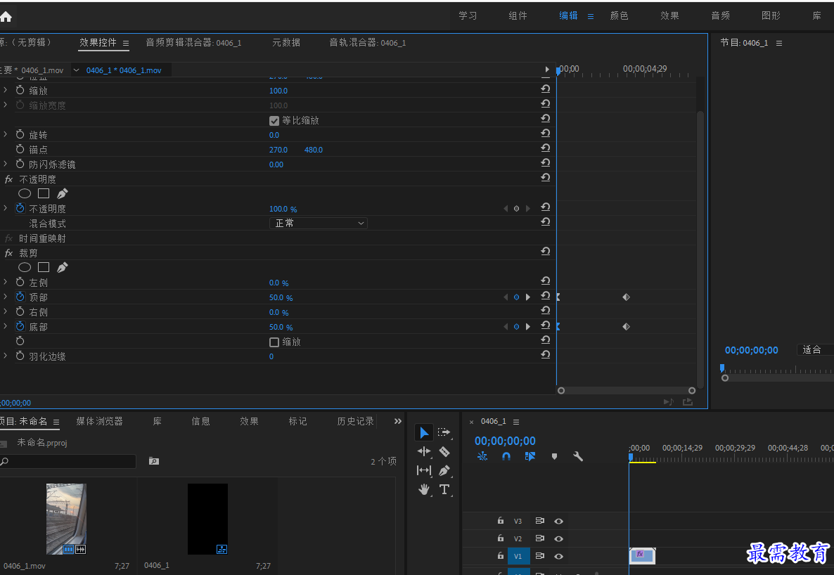
Task: Lock the V1 track
Action: [501, 556]
